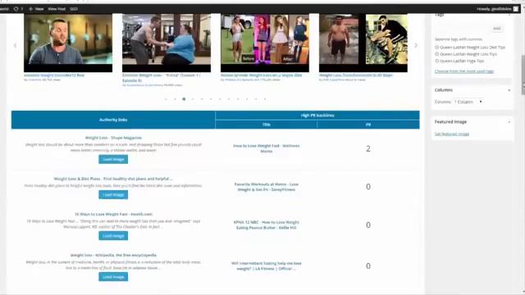The image size is (525, 295).
Task: Open the Extreme Weight Loss Season 1 episode title
Action: point(162,78)
